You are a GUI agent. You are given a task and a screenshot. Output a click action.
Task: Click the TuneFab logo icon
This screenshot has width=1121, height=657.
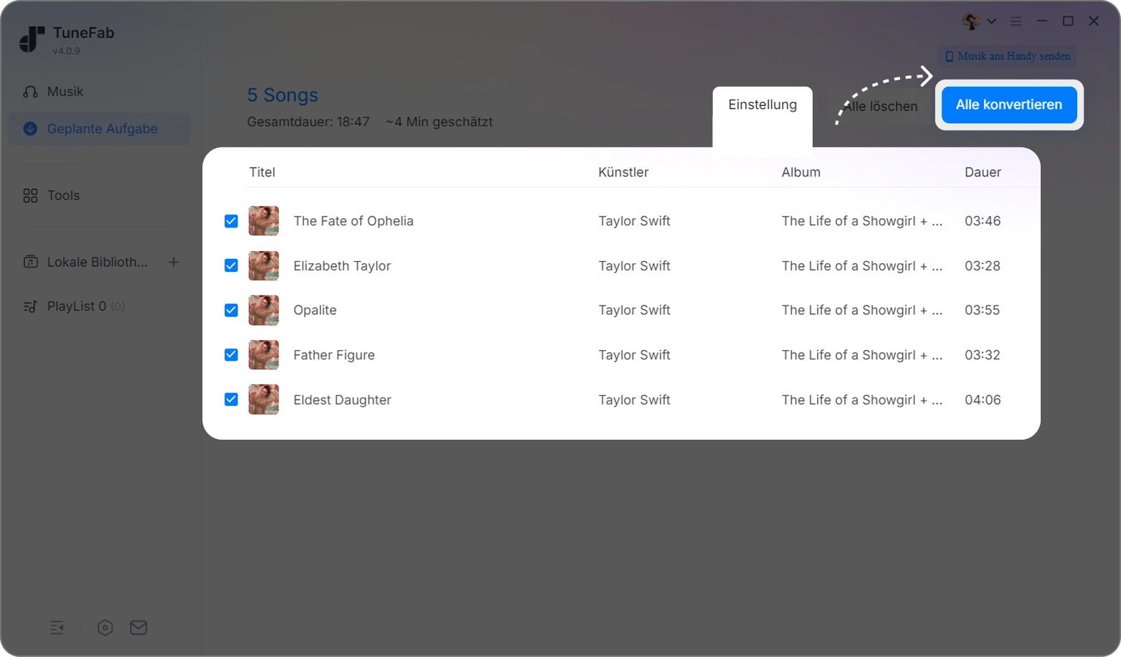[x=32, y=39]
